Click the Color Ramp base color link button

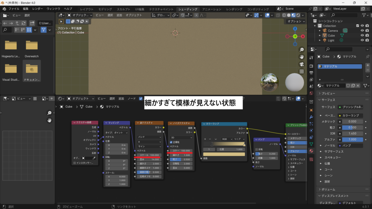[x=350, y=115]
